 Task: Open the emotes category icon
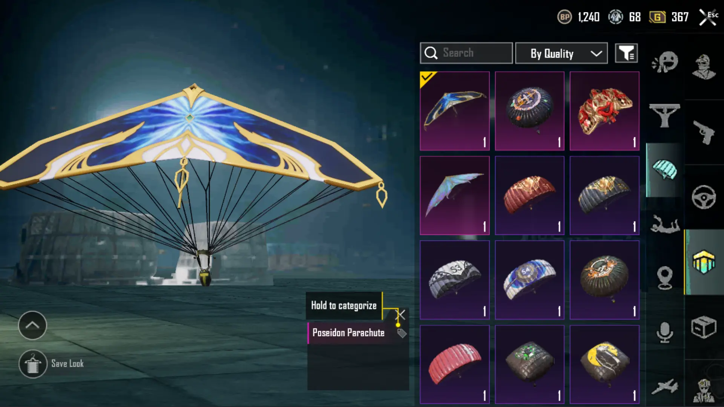(x=665, y=61)
